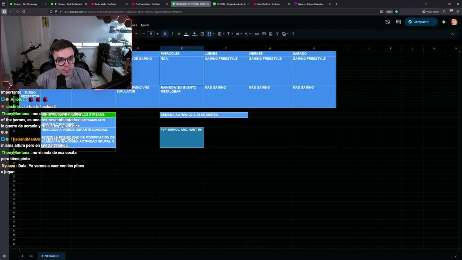Click the text wrapping icon
This screenshot has height=260, width=462.
(237, 34)
